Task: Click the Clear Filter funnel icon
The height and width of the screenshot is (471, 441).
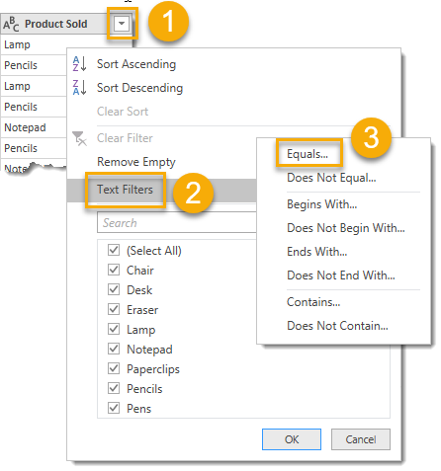Action: (x=79, y=138)
